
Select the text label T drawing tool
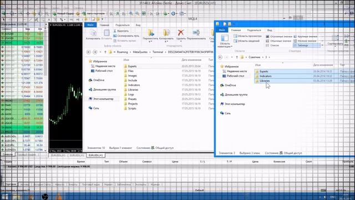[55, 19]
